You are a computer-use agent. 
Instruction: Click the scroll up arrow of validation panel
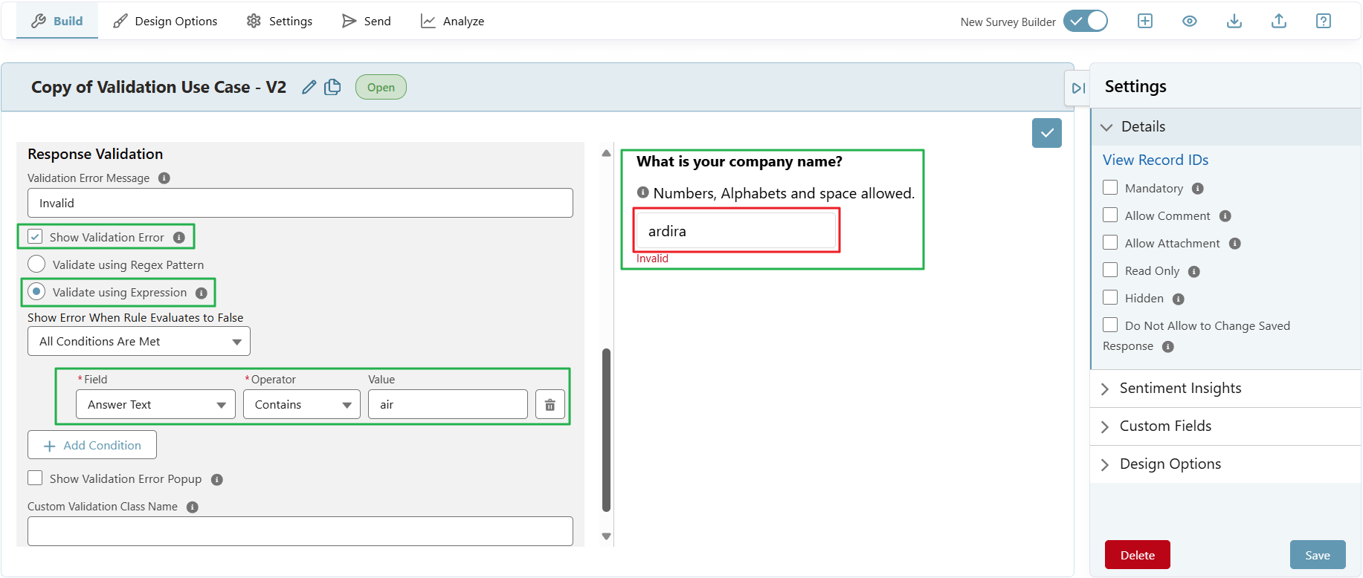606,153
